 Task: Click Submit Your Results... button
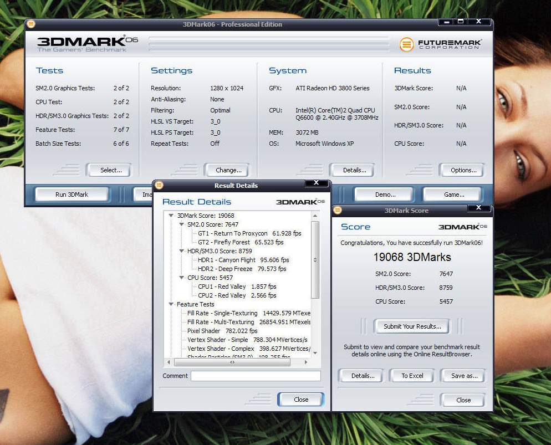tap(412, 326)
